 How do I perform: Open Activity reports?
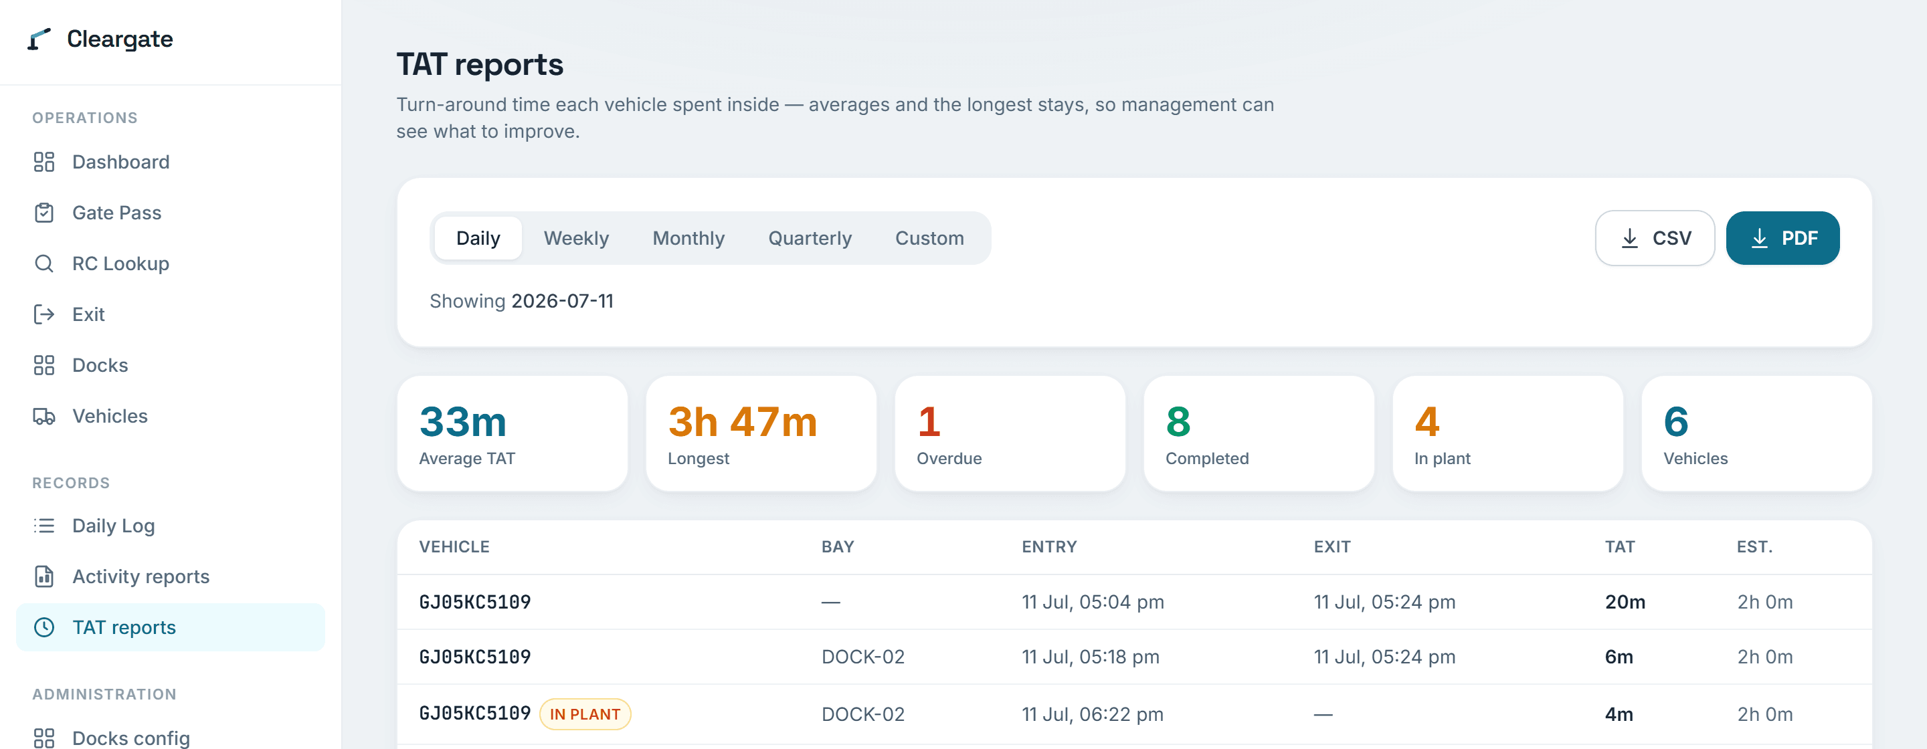coord(171,577)
